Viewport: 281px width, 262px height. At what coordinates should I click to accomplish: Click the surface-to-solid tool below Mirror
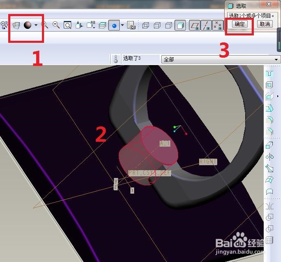click(269, 168)
